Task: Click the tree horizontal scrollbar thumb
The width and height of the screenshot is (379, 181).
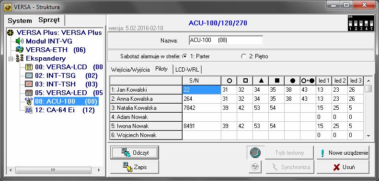Action: coord(53,170)
